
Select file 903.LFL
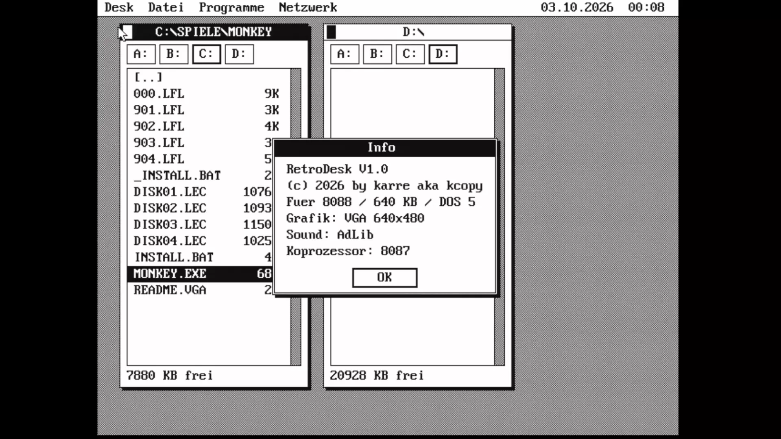coord(200,143)
